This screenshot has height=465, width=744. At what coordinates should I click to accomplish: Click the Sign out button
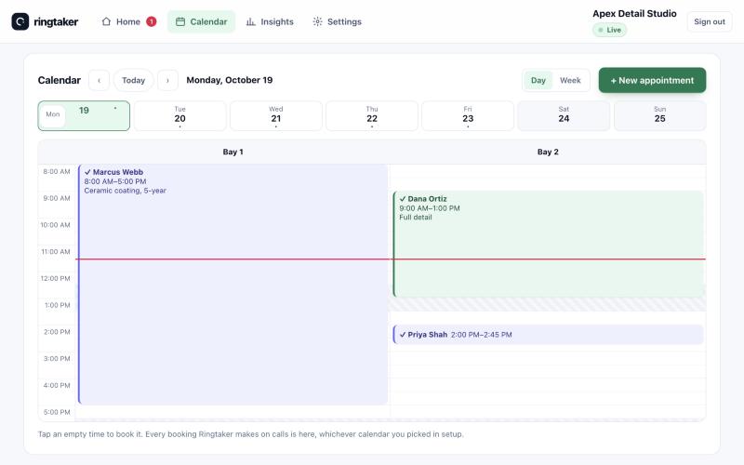tap(710, 21)
